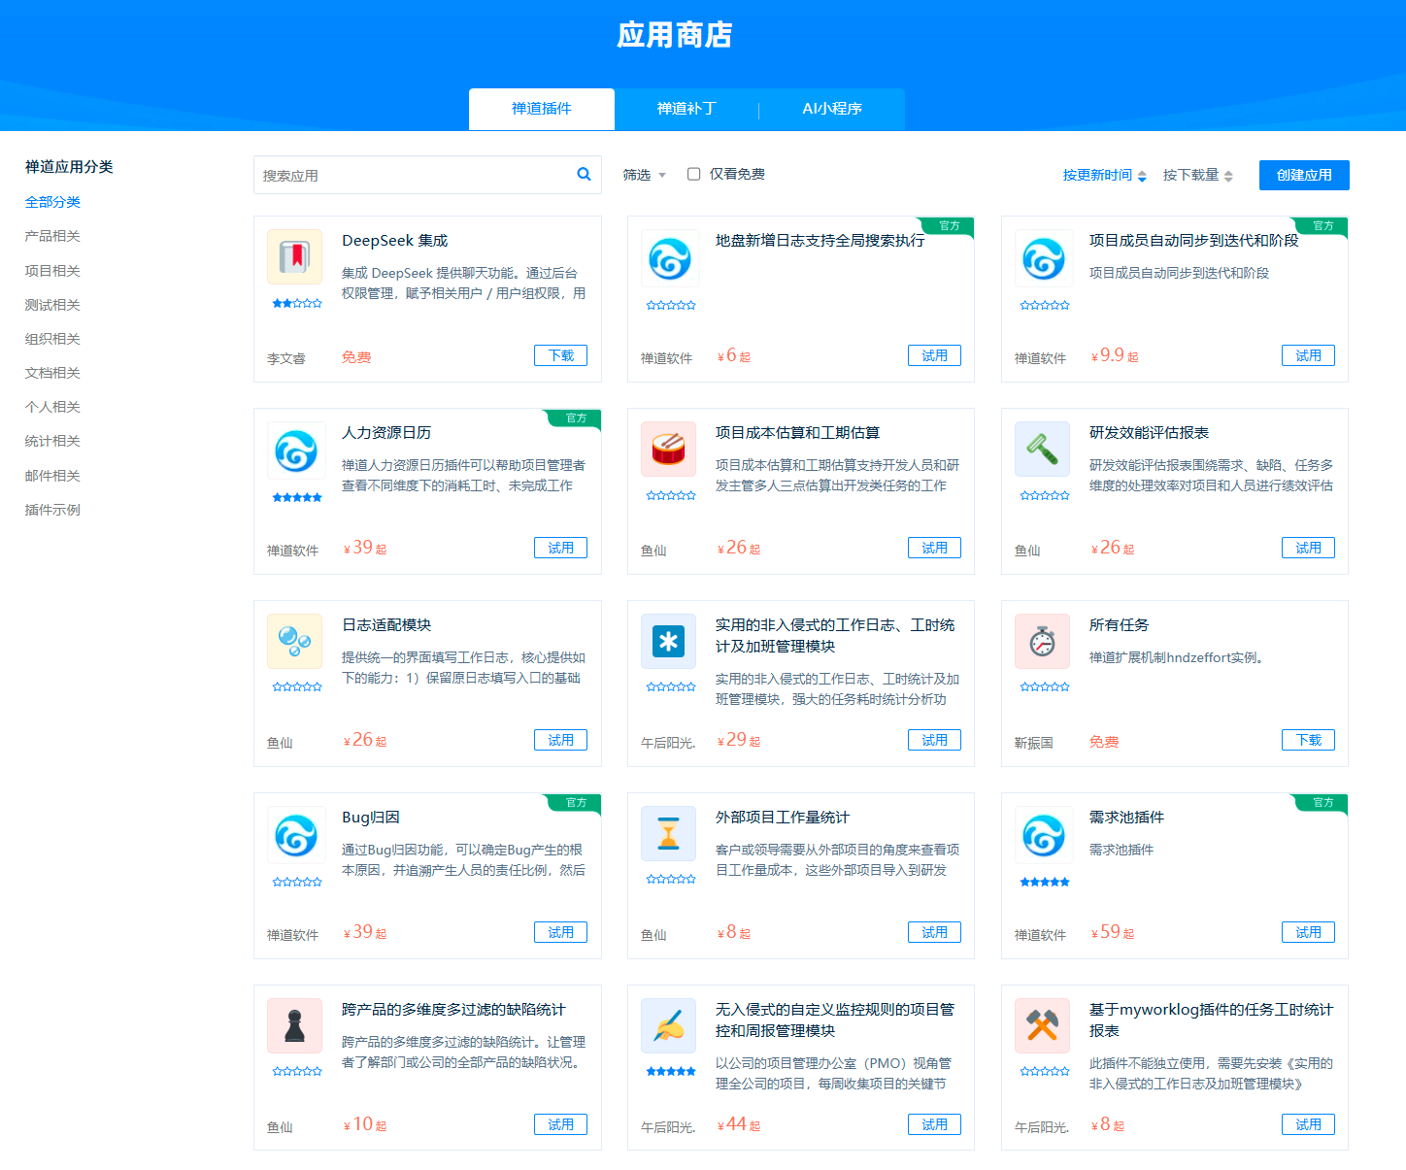Select the 组织相关 category

point(52,339)
